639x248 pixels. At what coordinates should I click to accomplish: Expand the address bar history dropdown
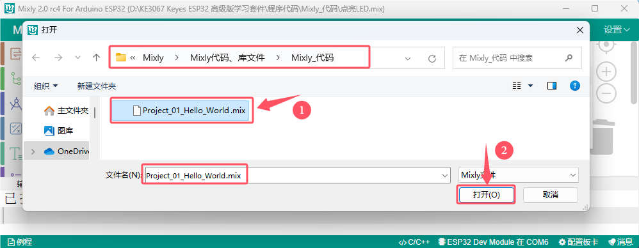(x=408, y=59)
